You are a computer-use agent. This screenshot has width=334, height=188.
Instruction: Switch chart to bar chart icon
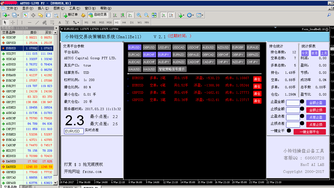115,15
